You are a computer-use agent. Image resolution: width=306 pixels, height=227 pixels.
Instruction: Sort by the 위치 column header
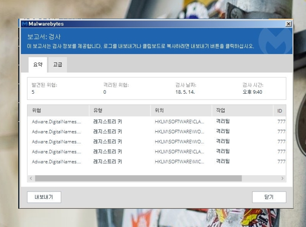[x=181, y=110]
